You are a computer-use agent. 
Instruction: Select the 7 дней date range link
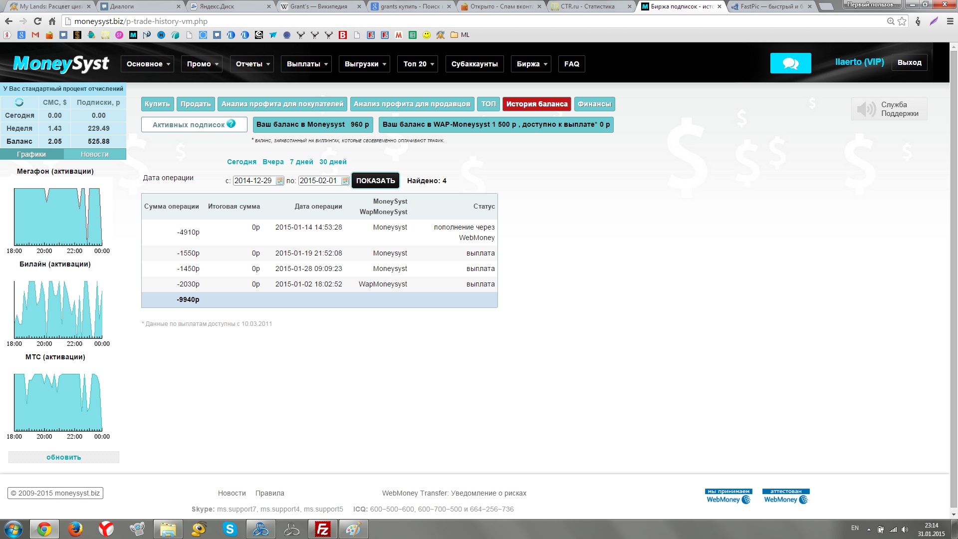[301, 162]
